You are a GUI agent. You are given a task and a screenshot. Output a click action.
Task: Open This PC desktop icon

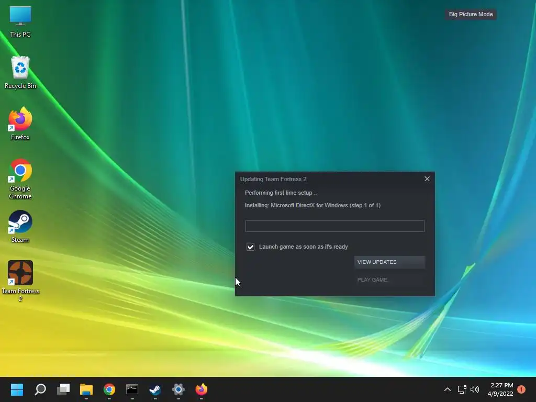point(20,21)
